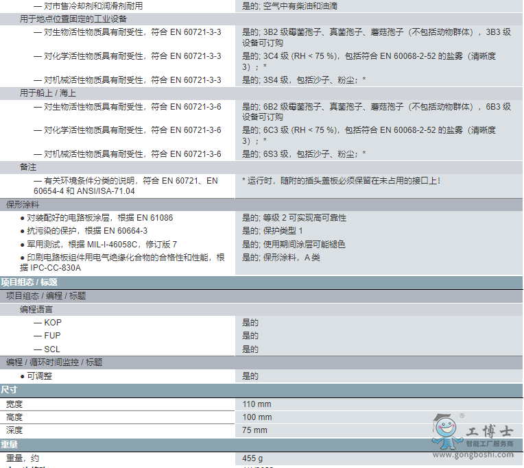Image resolution: width=524 pixels, height=468 pixels.
Task: Select the 'MIL-I-46058C' military test row
Action: (99, 245)
